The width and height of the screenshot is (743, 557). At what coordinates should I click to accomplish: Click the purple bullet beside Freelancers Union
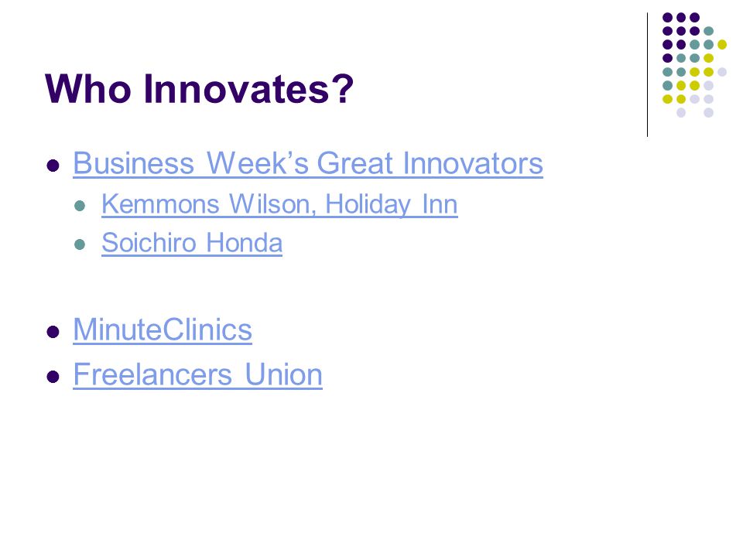tap(53, 377)
